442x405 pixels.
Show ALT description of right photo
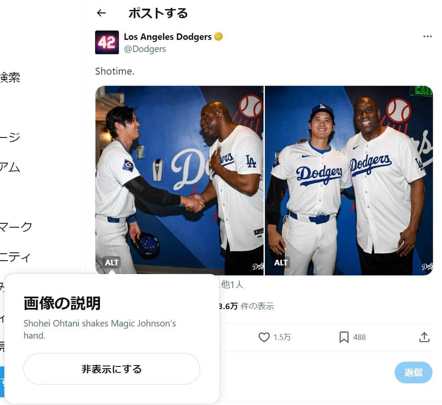pyautogui.click(x=281, y=262)
